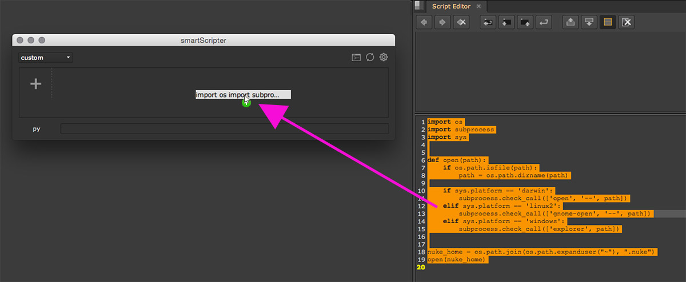Screen dimensions: 686x282
Task: Open the terminal console icon in smartScripter
Action: (356, 58)
